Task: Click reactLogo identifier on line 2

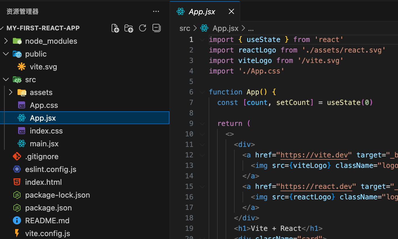Action: pos(257,50)
